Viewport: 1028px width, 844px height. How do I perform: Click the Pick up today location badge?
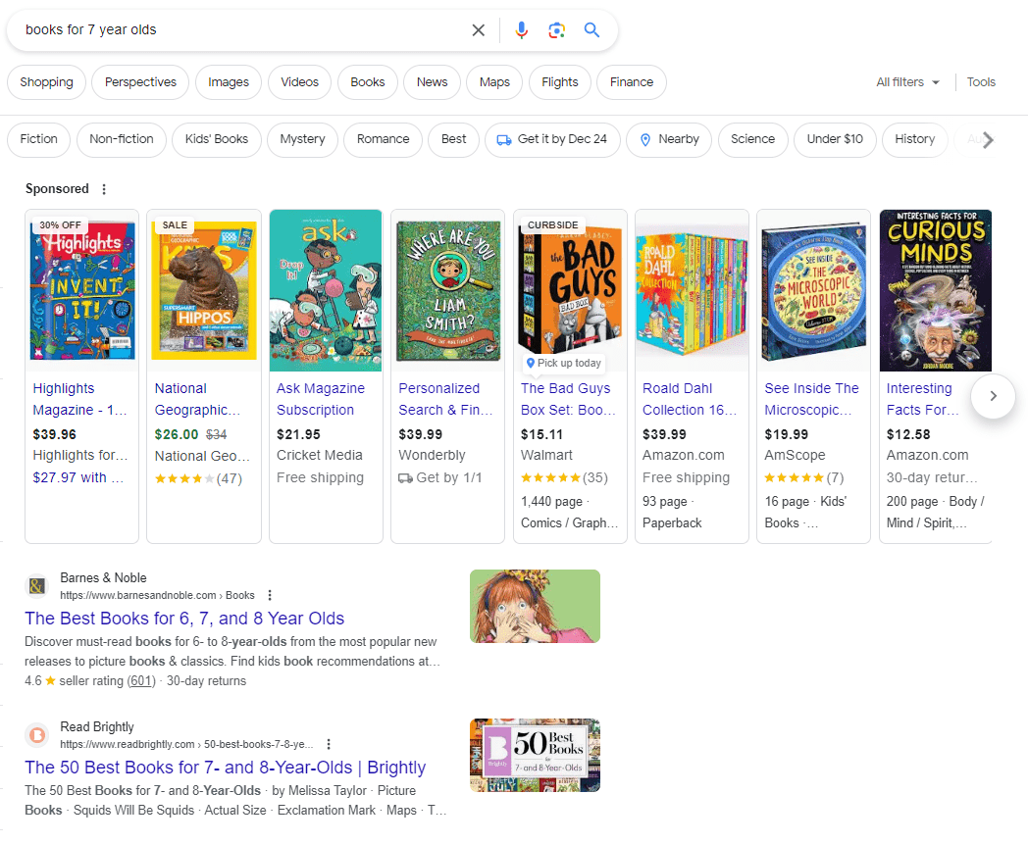pyautogui.click(x=563, y=363)
